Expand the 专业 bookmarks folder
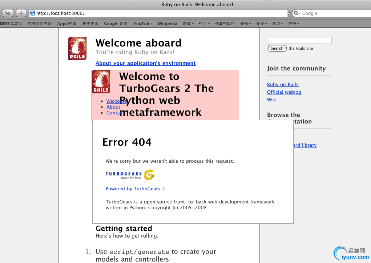Viewport: 371px width, 263px height. 262,24
